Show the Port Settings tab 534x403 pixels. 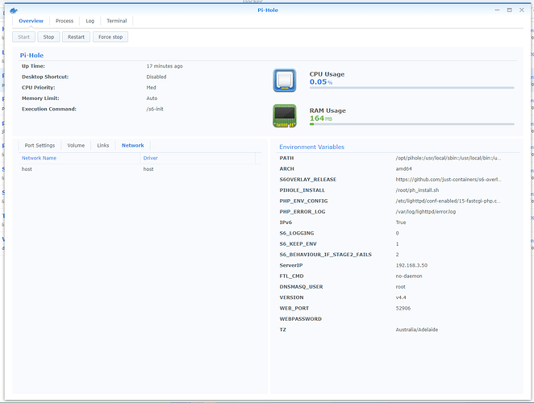(40, 146)
